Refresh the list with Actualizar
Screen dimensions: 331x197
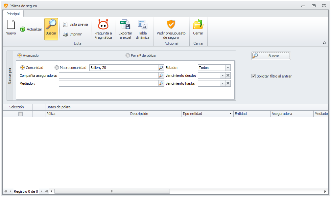coord(31,29)
